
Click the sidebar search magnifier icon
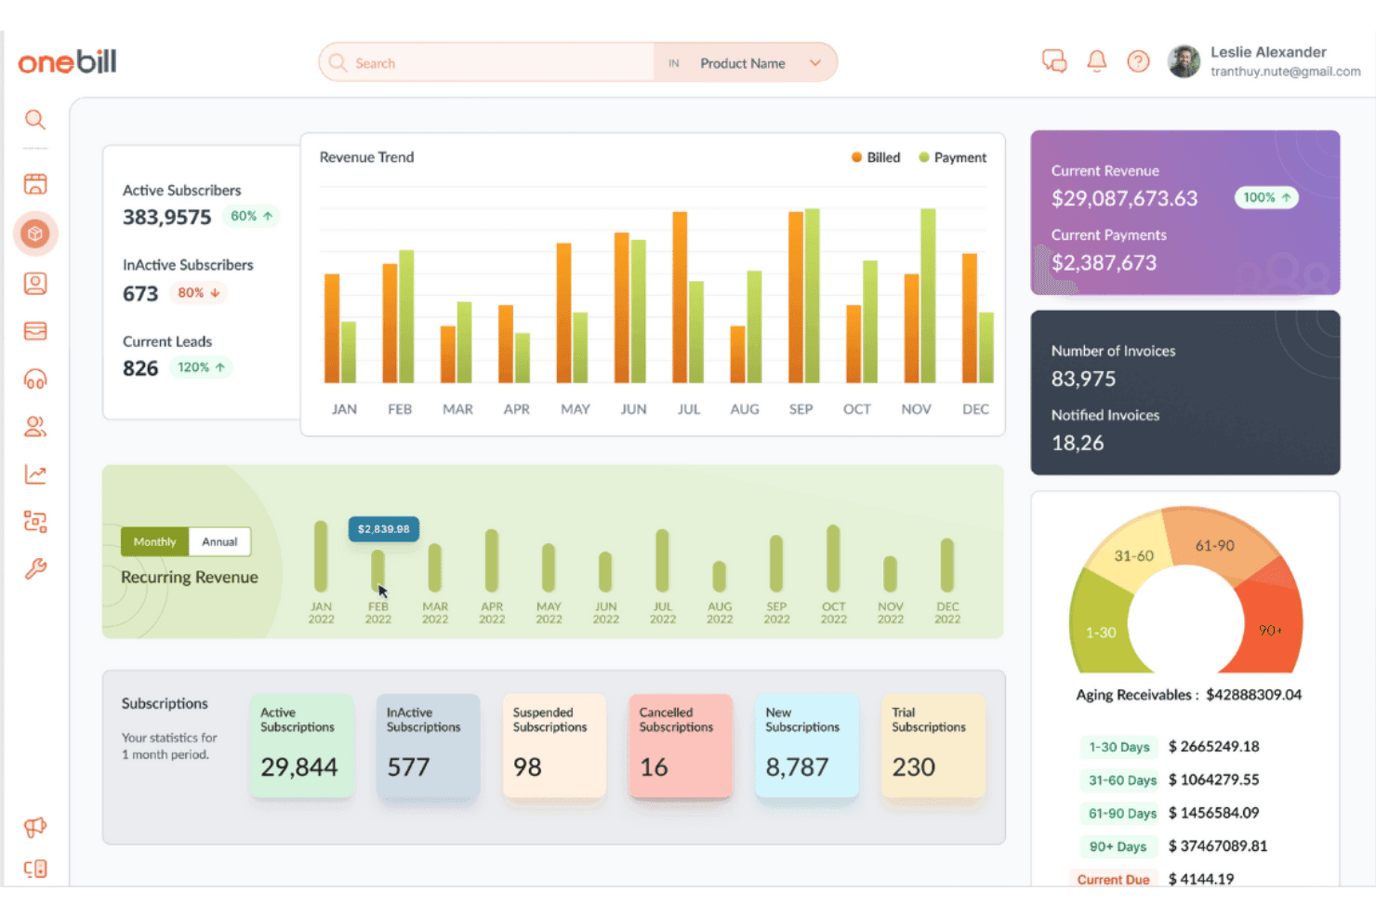pos(35,120)
